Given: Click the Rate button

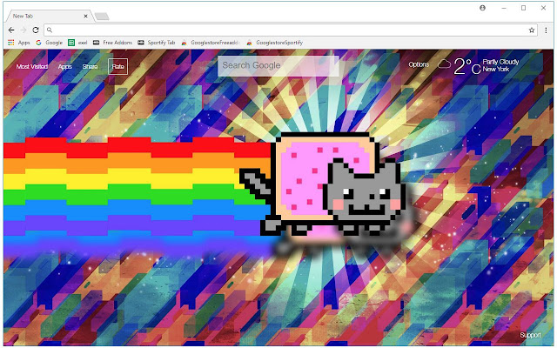Looking at the screenshot, I should (118, 66).
